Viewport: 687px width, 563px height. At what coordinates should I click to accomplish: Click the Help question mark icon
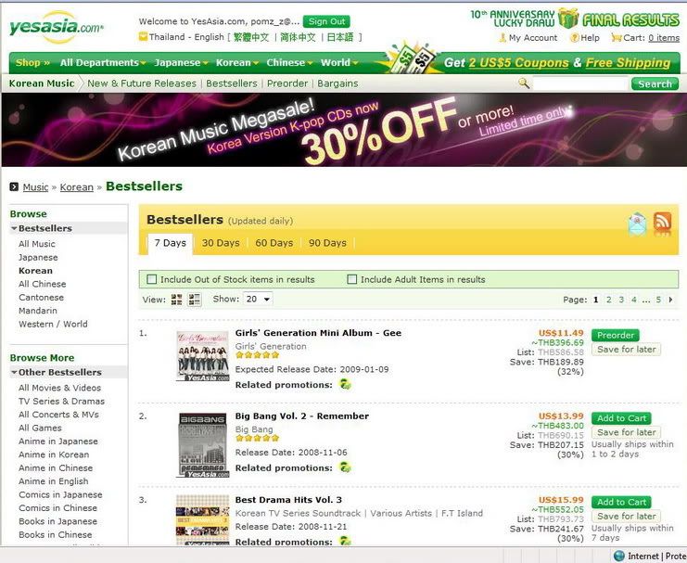(x=574, y=38)
